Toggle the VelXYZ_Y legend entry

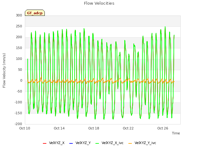[80, 143]
